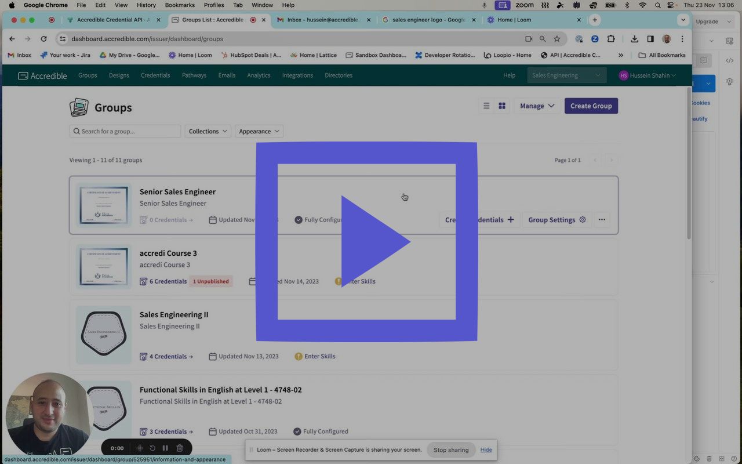The image size is (742, 464).
Task: Open the Pathways nav item
Action: pos(194,75)
